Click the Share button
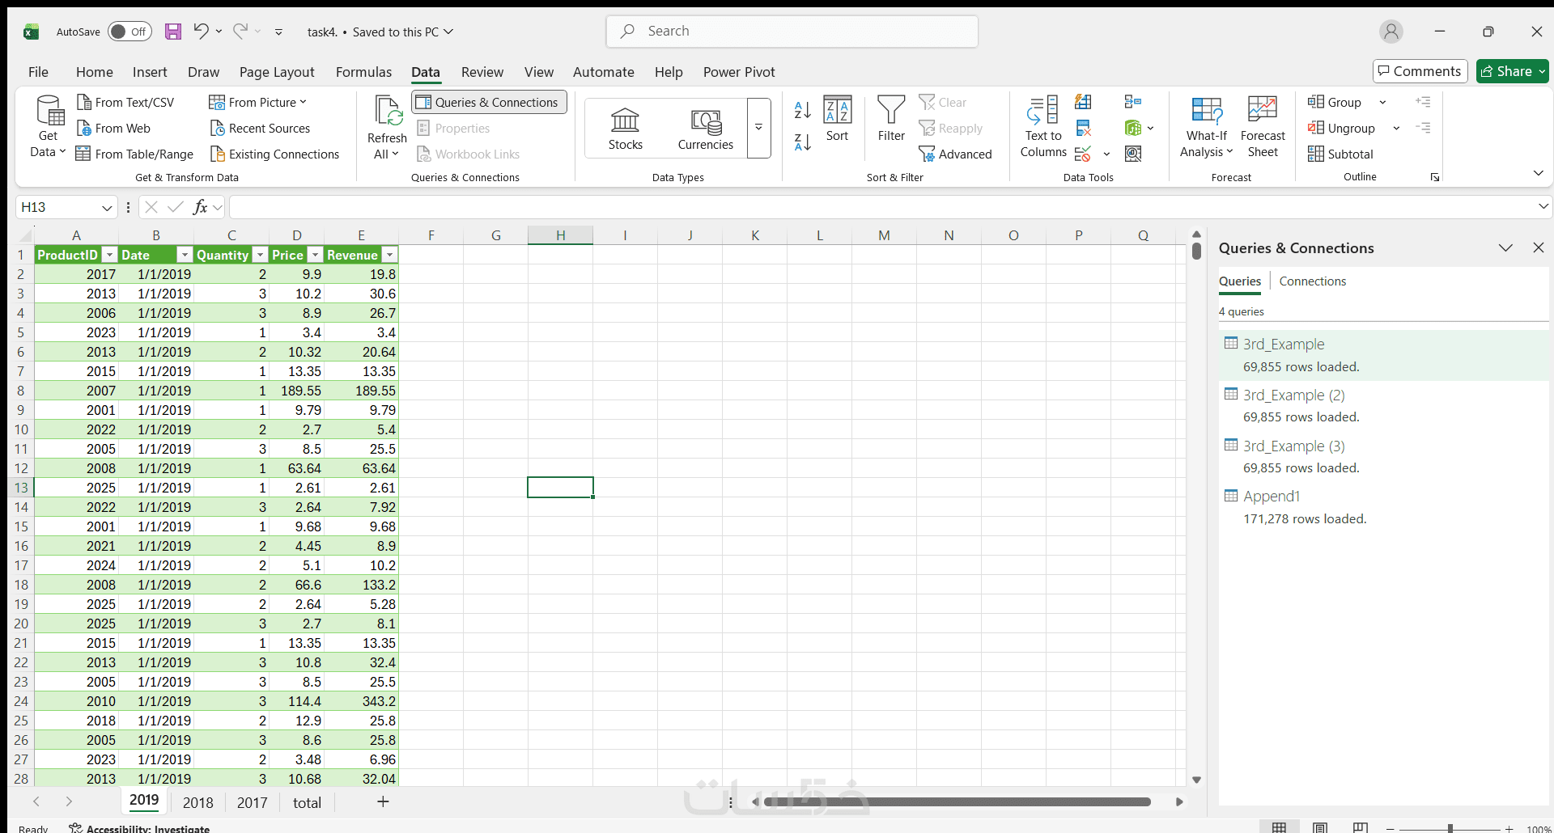The height and width of the screenshot is (833, 1554). click(x=1512, y=71)
